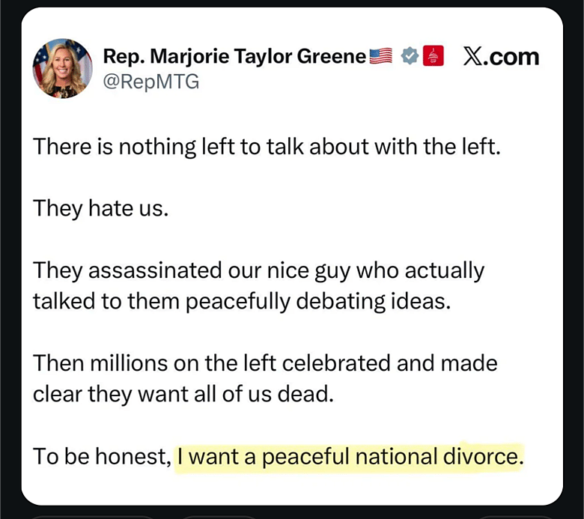Click the verified checkmark badge

pyautogui.click(x=410, y=56)
